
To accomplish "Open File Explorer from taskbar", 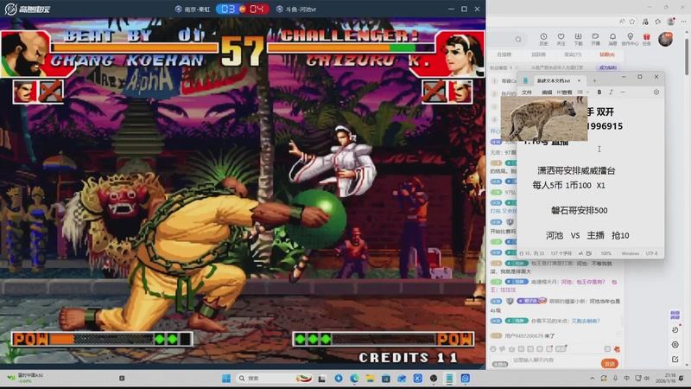I will point(371,379).
